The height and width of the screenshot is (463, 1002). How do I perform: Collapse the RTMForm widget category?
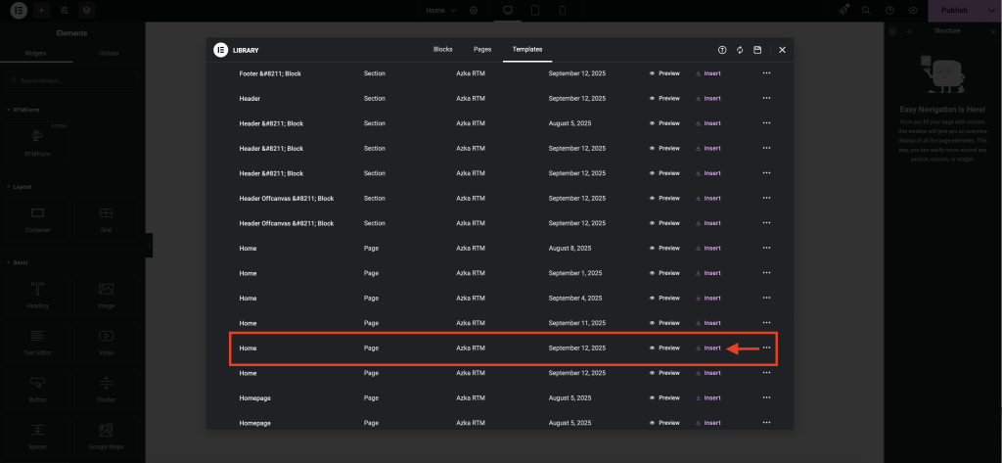point(23,110)
